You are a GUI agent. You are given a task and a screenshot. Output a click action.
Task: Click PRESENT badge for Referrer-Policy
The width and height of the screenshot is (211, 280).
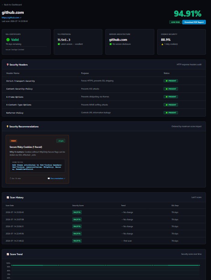(x=171, y=113)
